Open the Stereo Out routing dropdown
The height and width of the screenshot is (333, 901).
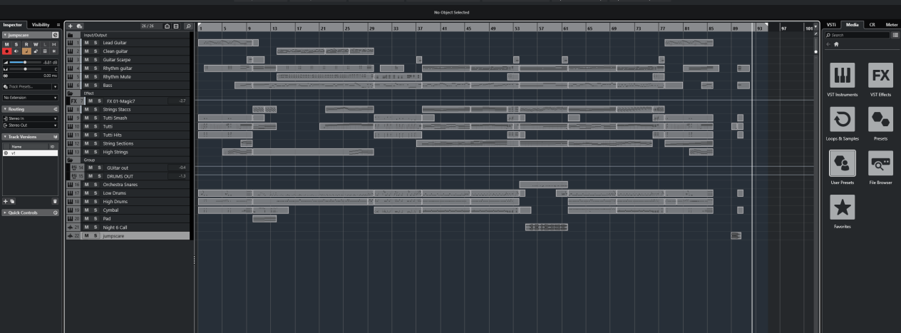30,125
